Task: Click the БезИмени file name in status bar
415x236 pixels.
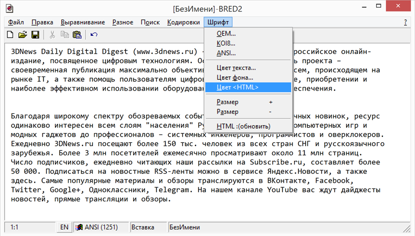Action: 185,227
